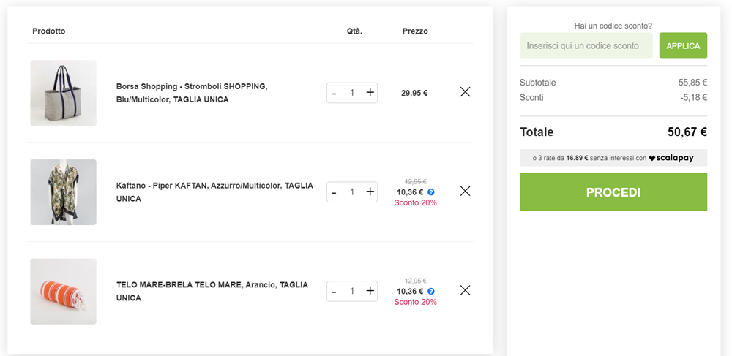Screen dimensions: 732x356
Task: Click the price '29,95 €'
Action: pos(414,93)
